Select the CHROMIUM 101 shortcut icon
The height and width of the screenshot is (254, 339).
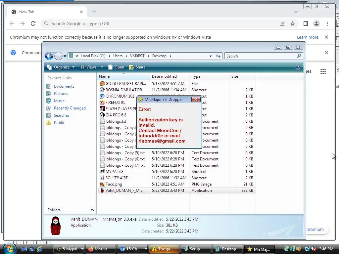(x=102, y=96)
